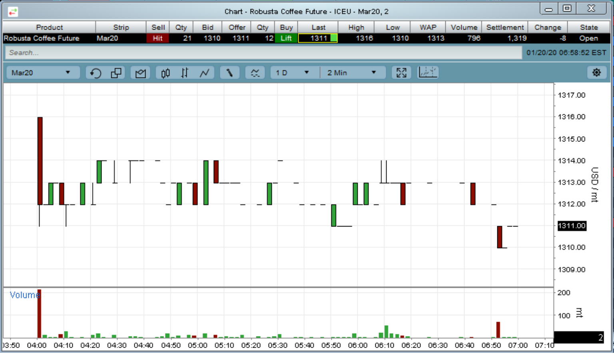Open chart settings gear

(x=596, y=73)
